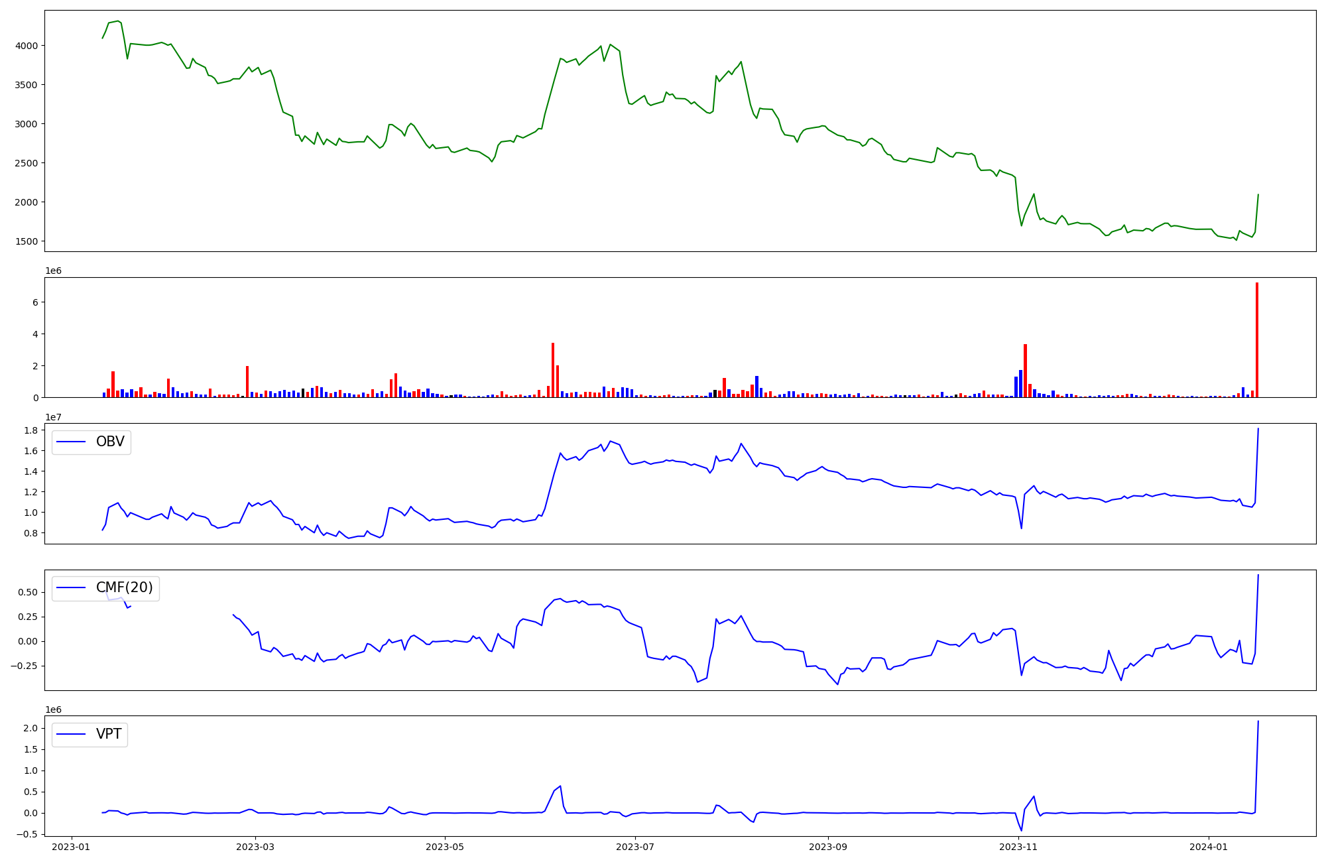This screenshot has height=862, width=1326.
Task: Click the 2023-11 x-axis date label
Action: 1018,847
